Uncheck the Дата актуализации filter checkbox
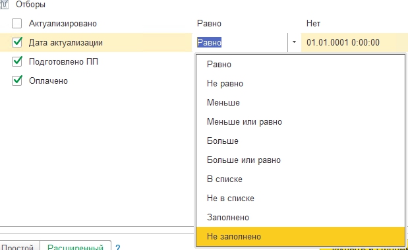Viewport: 408px width, 250px height. (x=17, y=42)
